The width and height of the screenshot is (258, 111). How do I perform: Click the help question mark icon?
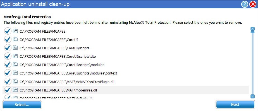245,4
